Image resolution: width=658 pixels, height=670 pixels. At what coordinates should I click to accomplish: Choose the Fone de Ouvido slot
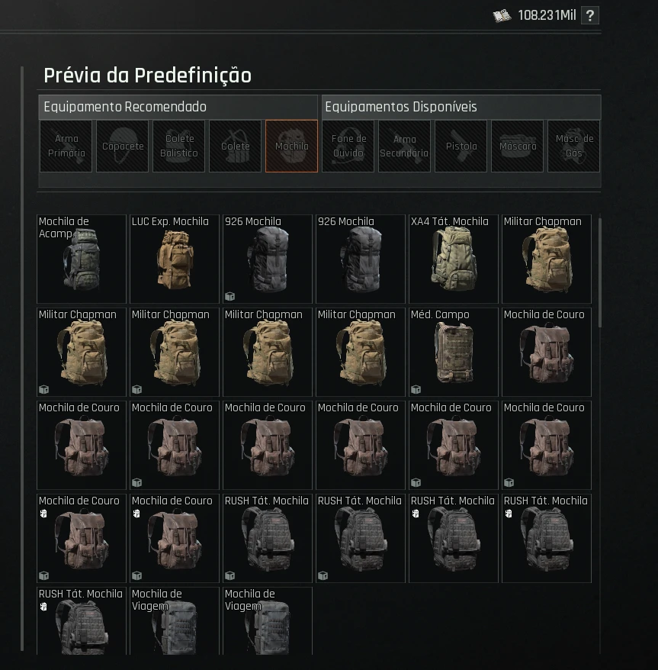point(348,147)
